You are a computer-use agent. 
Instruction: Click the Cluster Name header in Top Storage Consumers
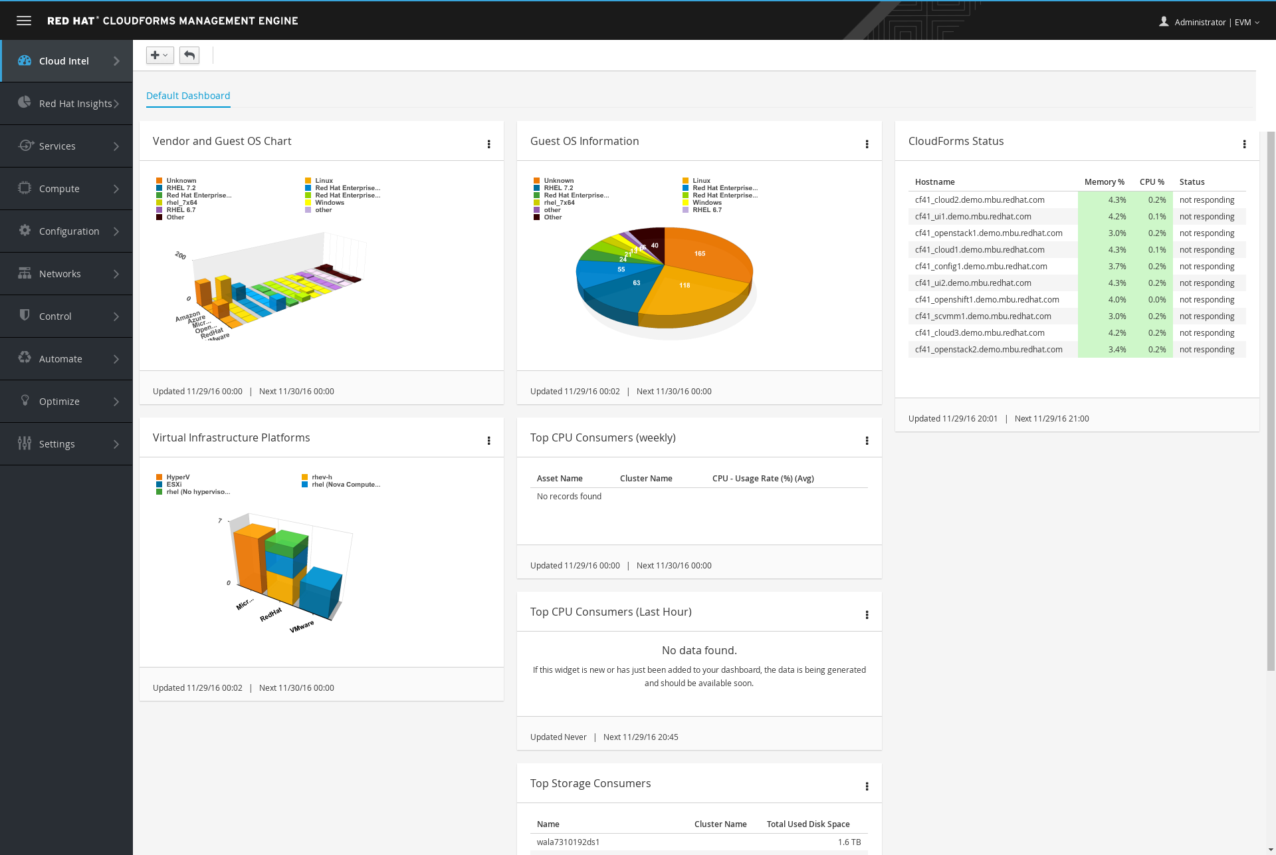click(720, 824)
